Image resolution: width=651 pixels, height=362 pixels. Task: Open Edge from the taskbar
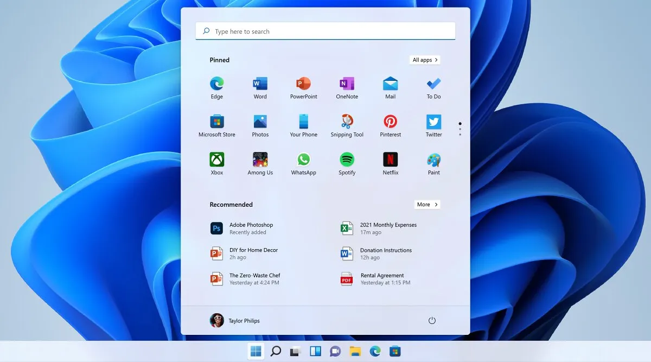click(x=375, y=351)
